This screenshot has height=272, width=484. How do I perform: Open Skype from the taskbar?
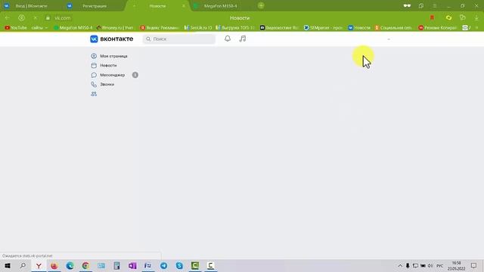179,265
